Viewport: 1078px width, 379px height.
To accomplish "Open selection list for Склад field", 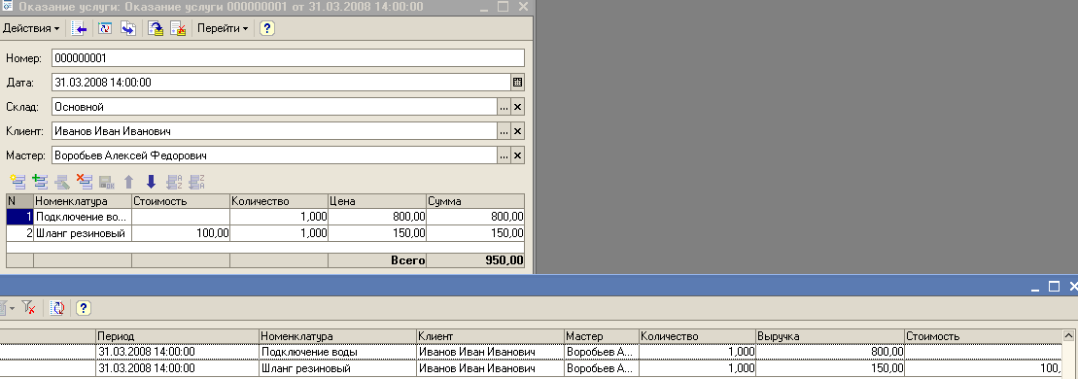I will (504, 107).
